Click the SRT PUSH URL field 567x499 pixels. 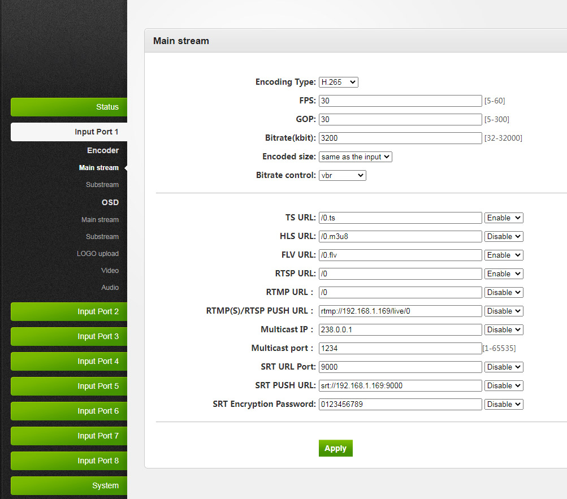tap(400, 385)
